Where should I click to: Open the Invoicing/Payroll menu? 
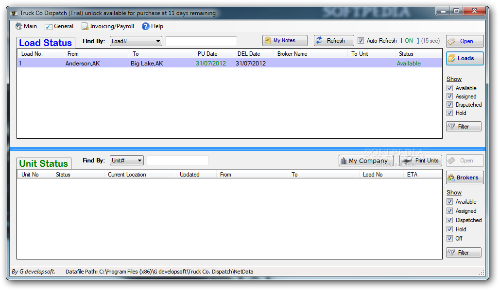point(108,26)
